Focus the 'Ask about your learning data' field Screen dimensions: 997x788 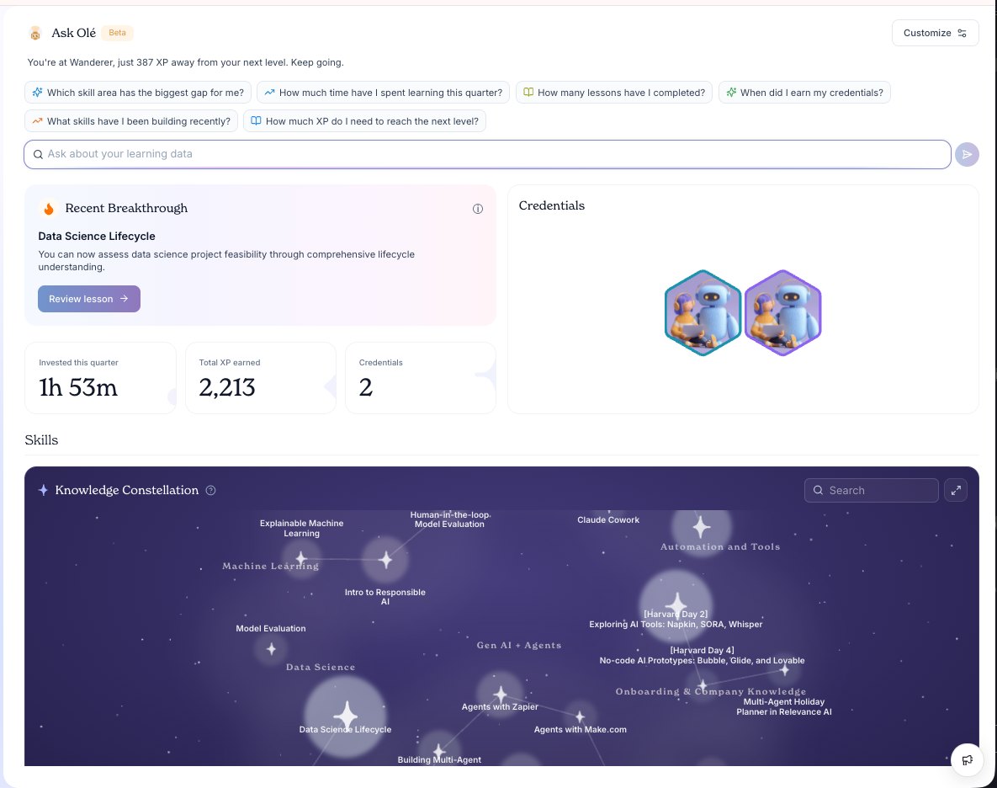click(487, 155)
